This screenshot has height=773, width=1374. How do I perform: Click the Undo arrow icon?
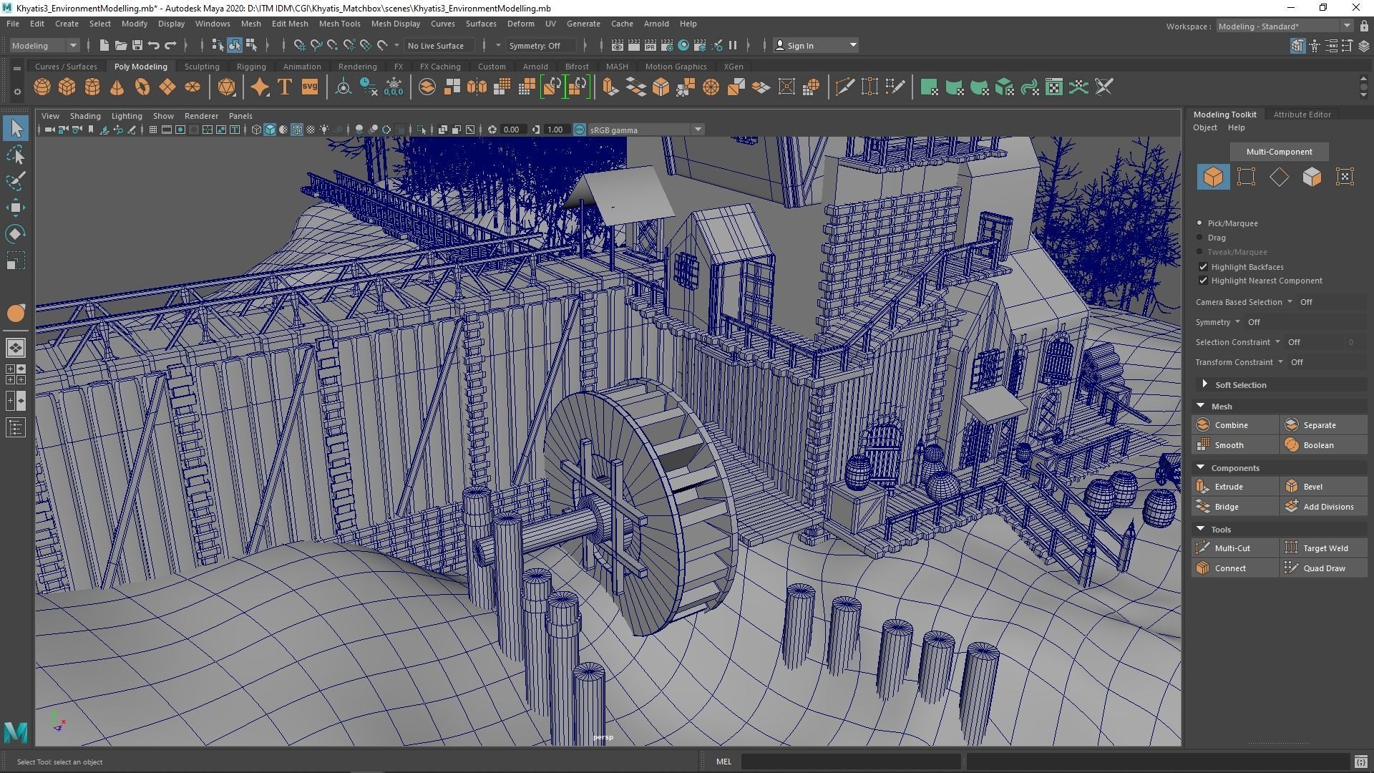click(x=154, y=45)
